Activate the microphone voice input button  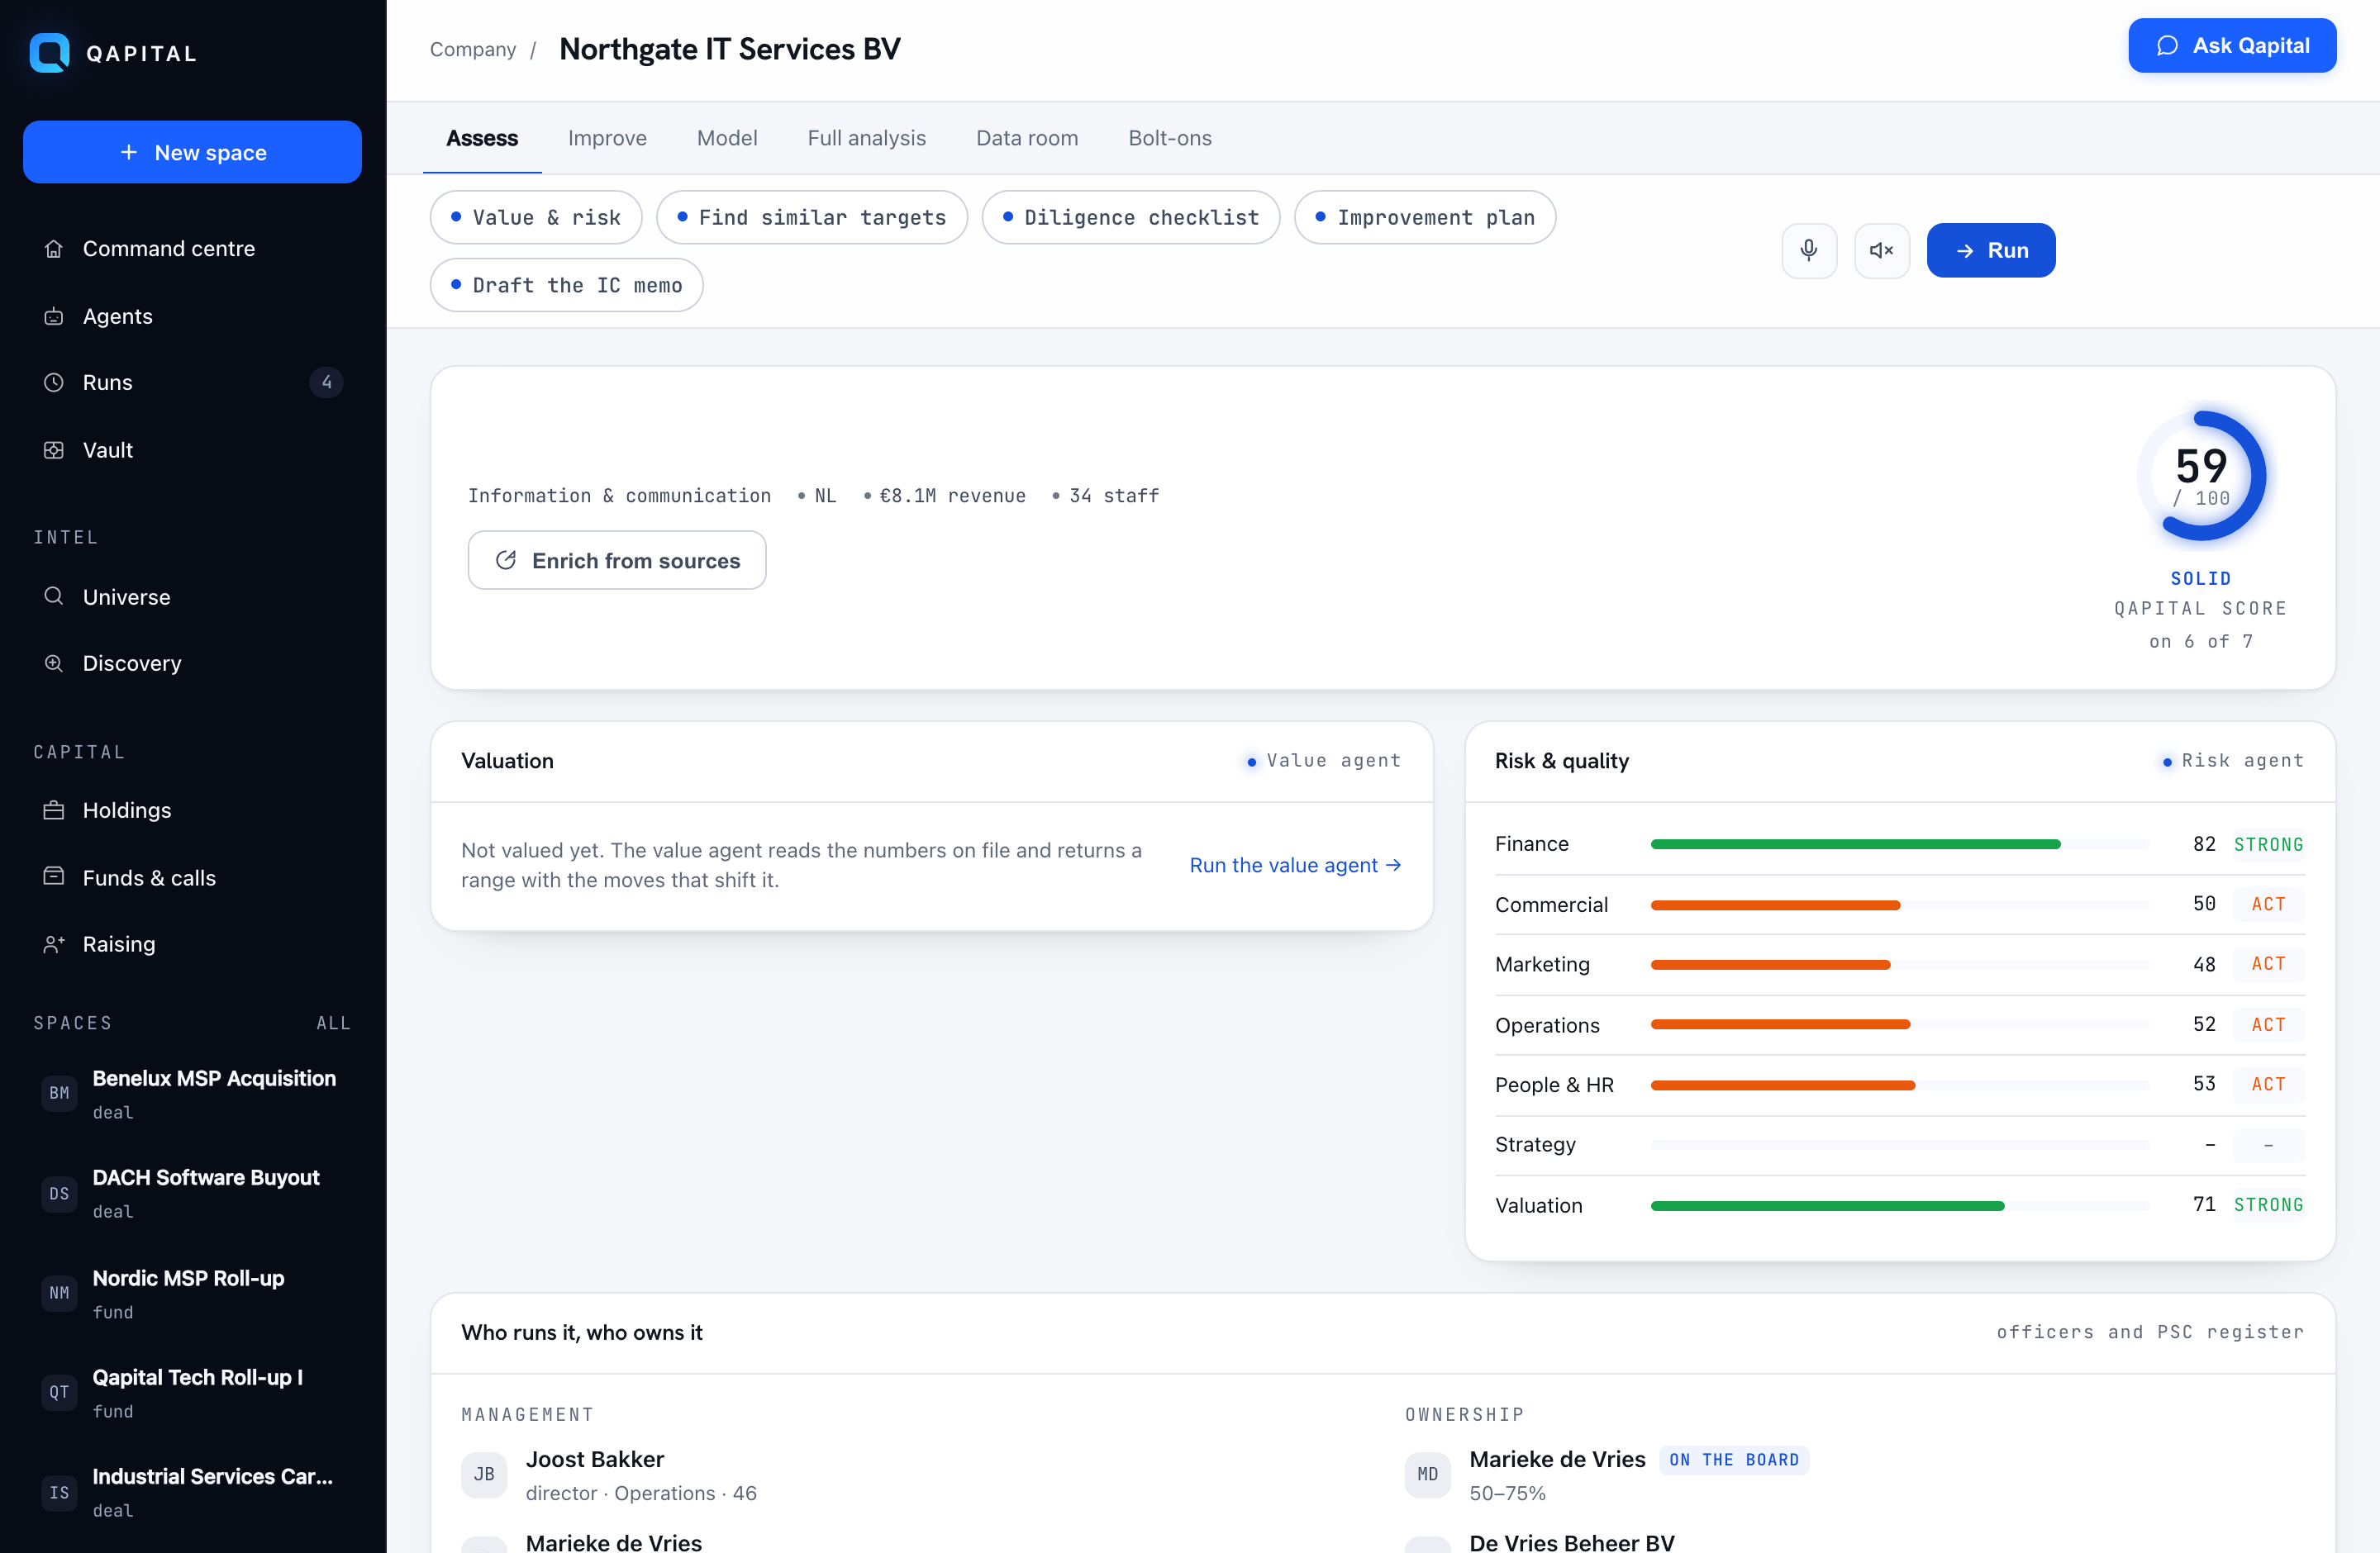point(1809,249)
